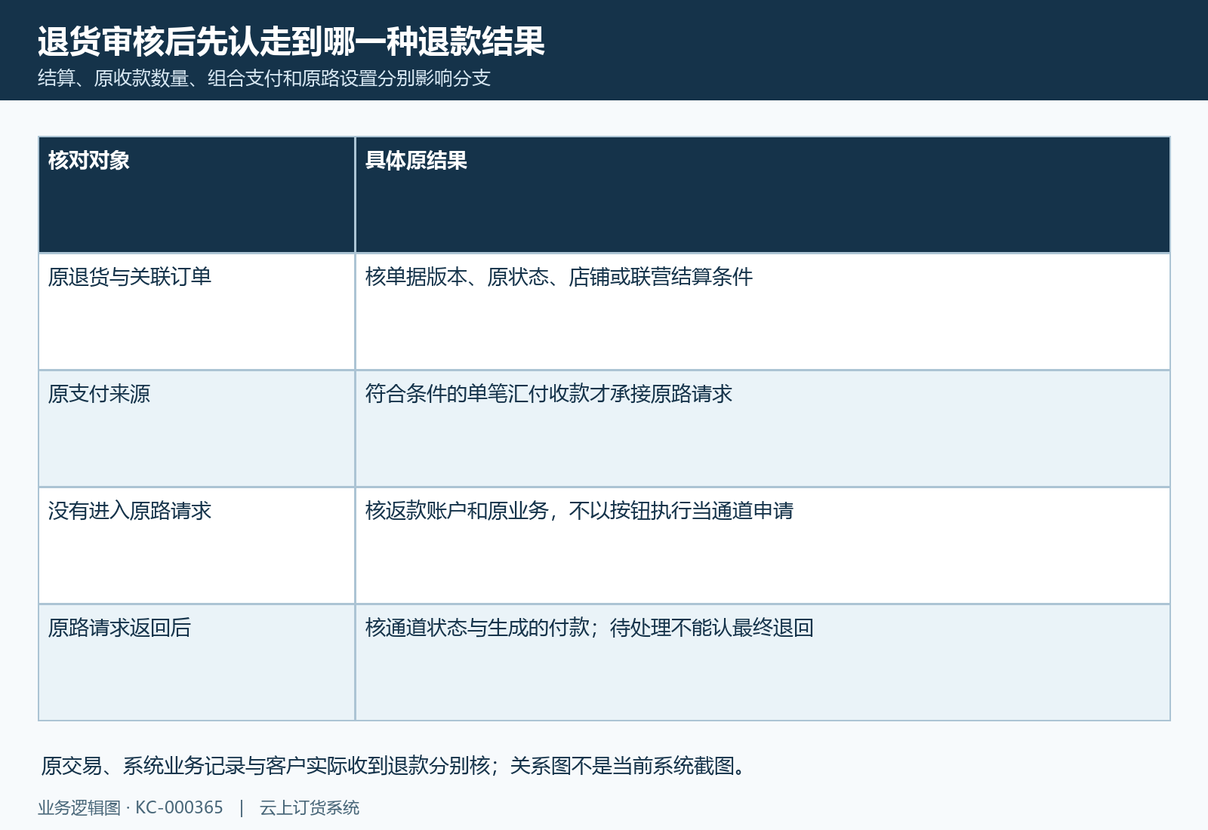Click the title 退货审核后先认走到哪一种退款结果
The image size is (1208, 830).
pos(291,41)
